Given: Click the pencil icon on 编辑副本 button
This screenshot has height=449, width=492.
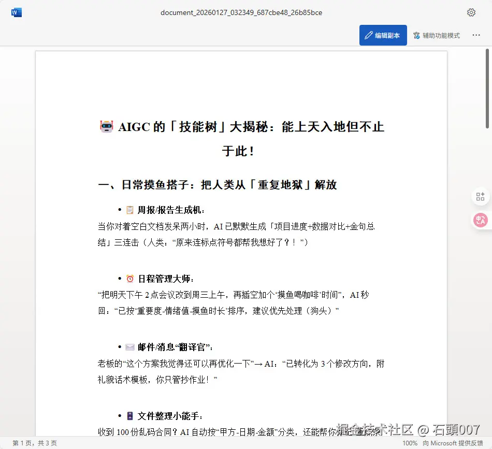Looking at the screenshot, I should pyautogui.click(x=368, y=35).
